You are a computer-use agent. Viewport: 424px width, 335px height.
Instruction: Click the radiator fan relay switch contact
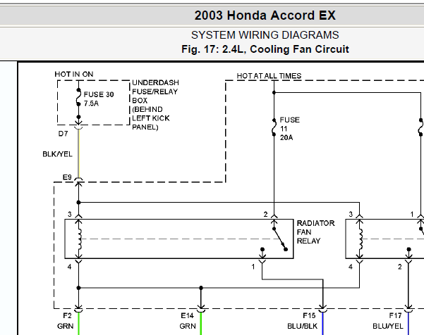pyautogui.click(x=279, y=239)
